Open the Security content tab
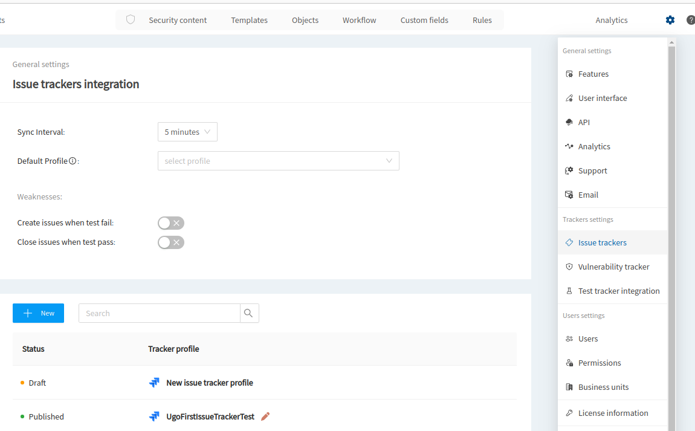 coord(178,20)
